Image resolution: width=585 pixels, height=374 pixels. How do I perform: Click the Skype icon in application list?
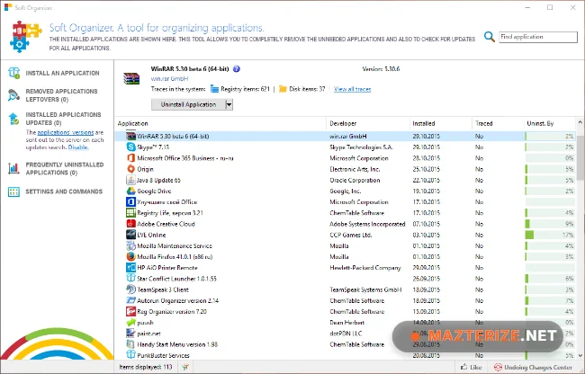pyautogui.click(x=131, y=147)
